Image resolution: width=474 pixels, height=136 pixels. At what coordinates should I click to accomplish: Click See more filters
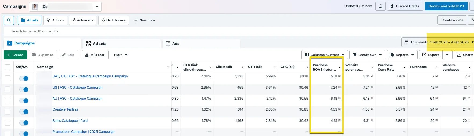click(x=144, y=20)
